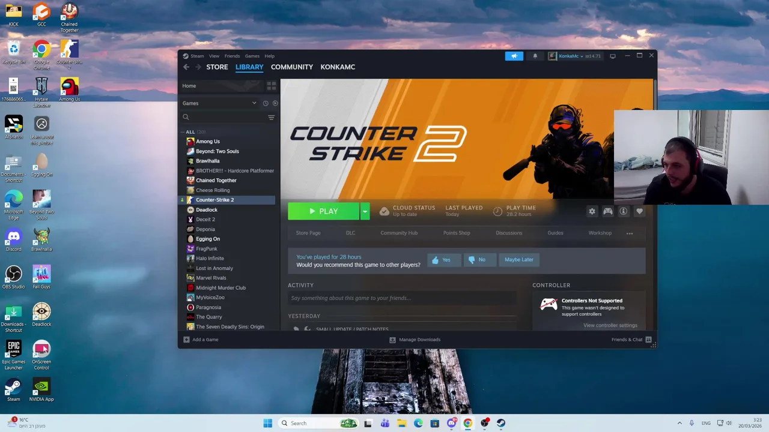The image size is (769, 432).
Task: Click thumbs-down No recommend button
Action: [479, 260]
